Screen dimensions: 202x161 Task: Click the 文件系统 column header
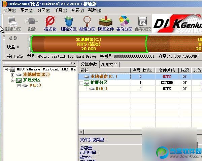point(167,70)
